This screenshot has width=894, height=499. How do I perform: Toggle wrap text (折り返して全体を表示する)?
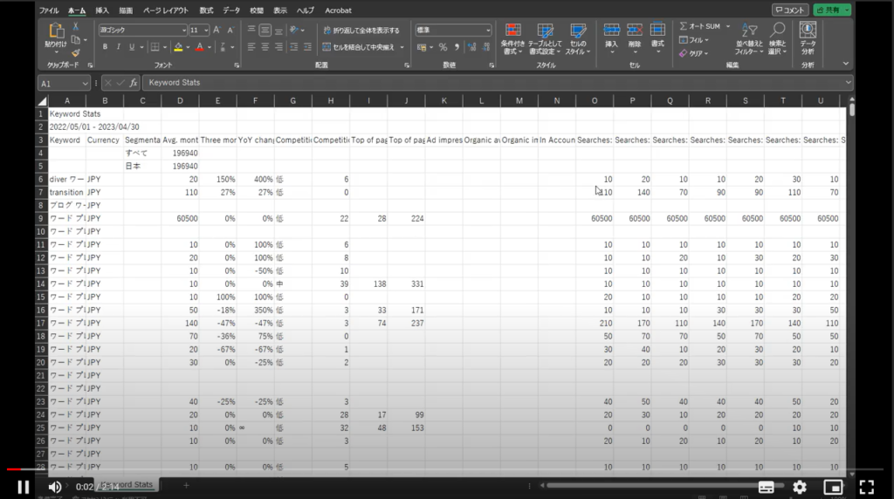pos(360,30)
